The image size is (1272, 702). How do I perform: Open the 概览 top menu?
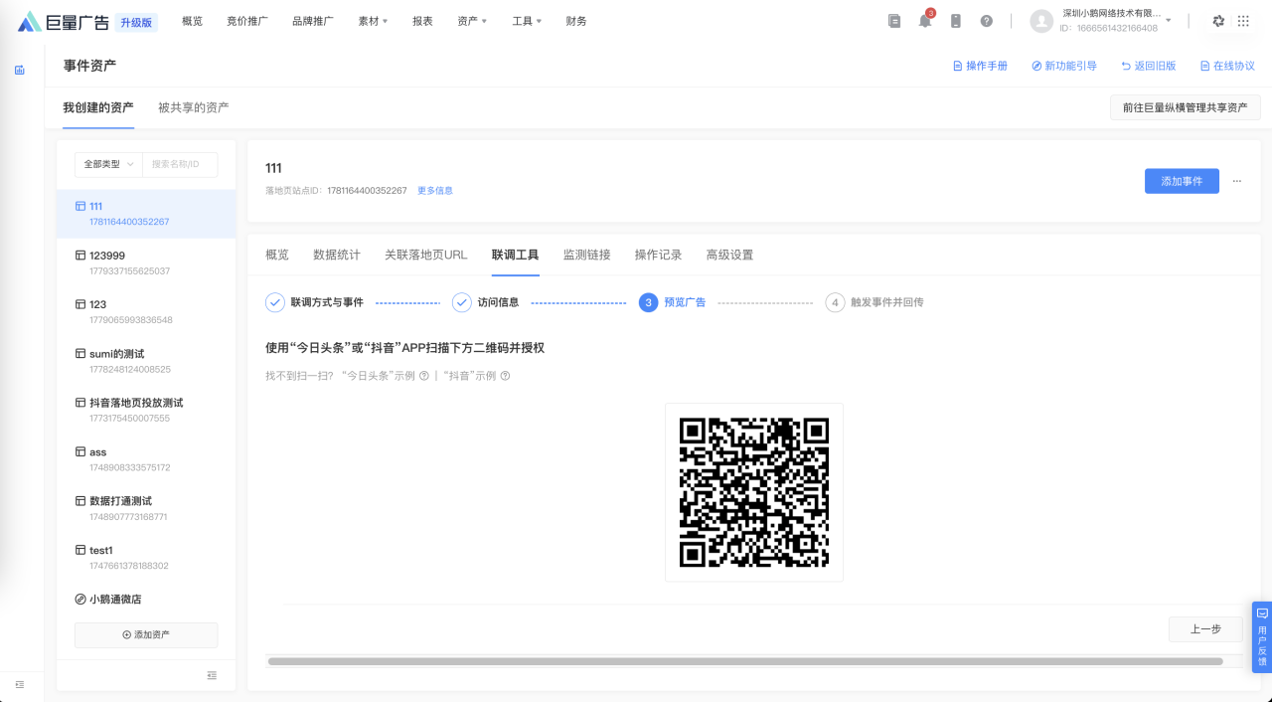coord(192,21)
